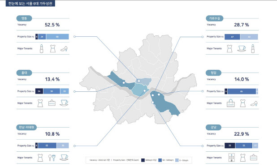This screenshot has height=167, width=277.
Task: Select the signboard icon in 홍대 tenants row
Action: point(52,103)
